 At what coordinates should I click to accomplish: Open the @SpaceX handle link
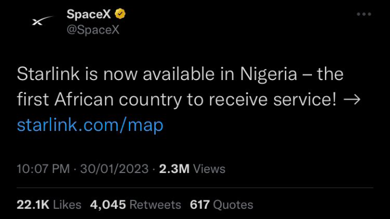point(93,30)
